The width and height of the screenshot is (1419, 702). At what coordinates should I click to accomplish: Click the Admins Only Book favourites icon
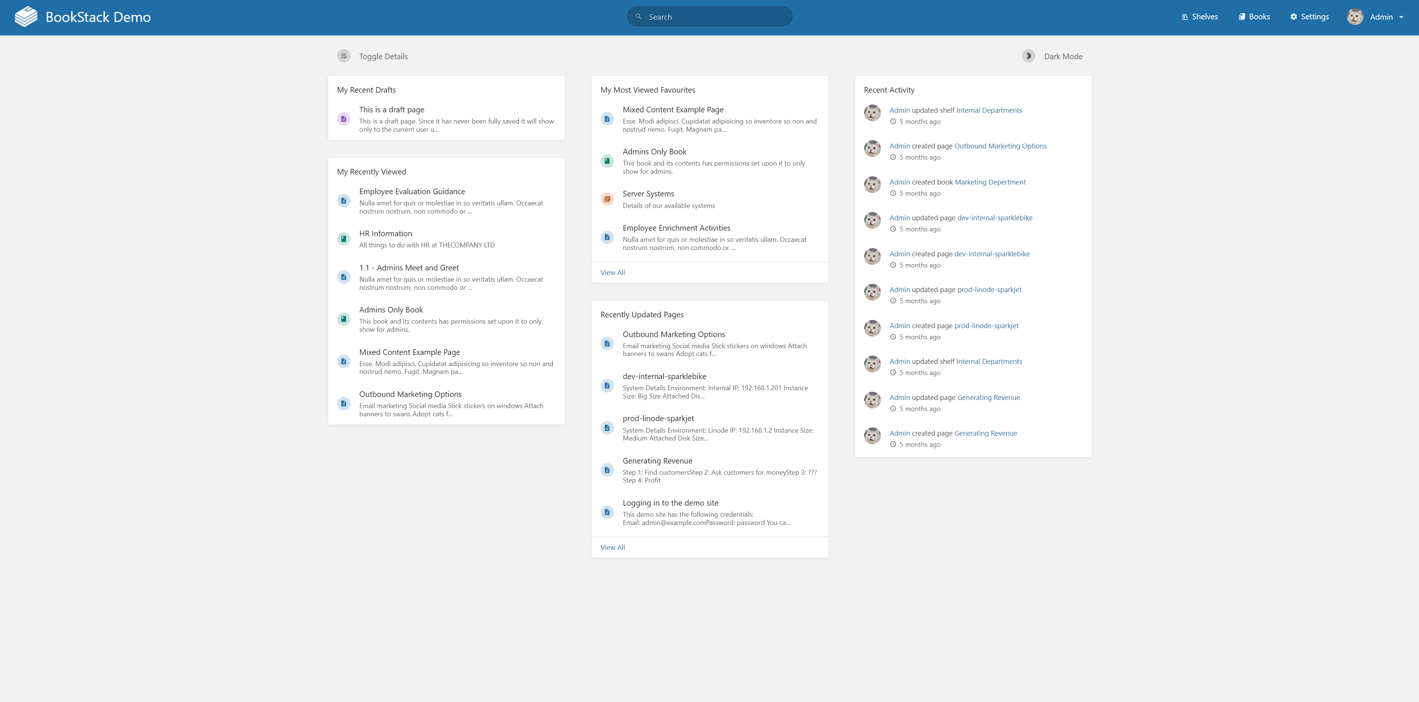tap(607, 161)
